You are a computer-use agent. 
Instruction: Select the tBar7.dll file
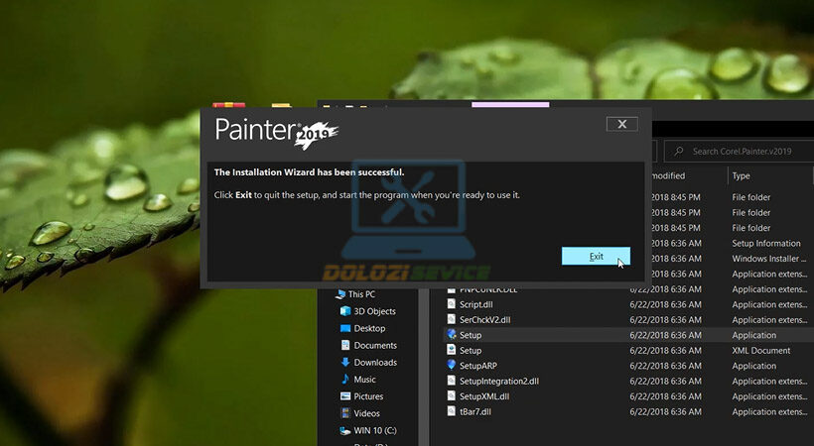(x=475, y=411)
